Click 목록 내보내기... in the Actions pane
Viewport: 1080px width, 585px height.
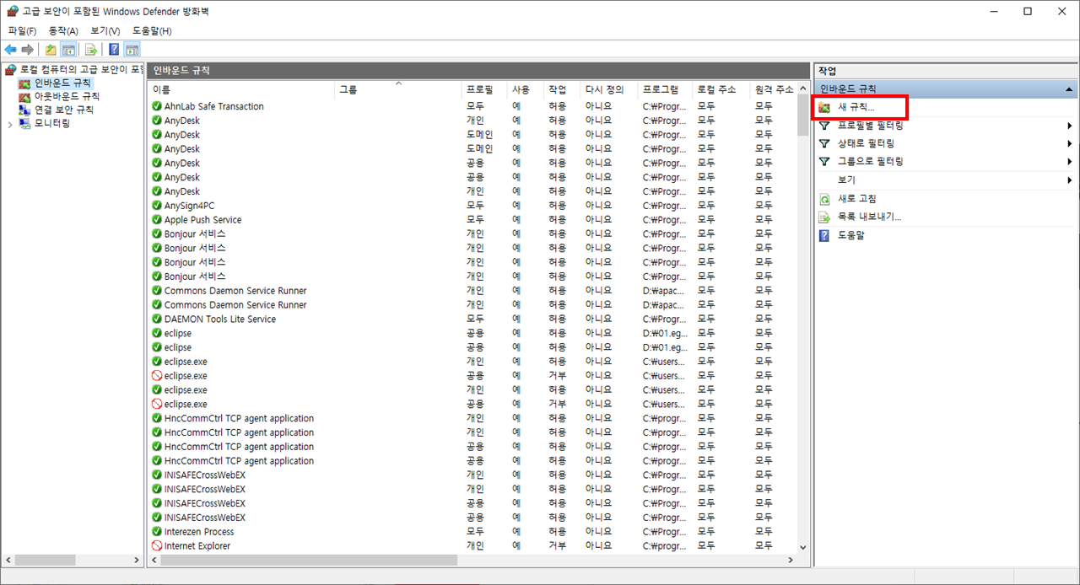pyautogui.click(x=869, y=217)
